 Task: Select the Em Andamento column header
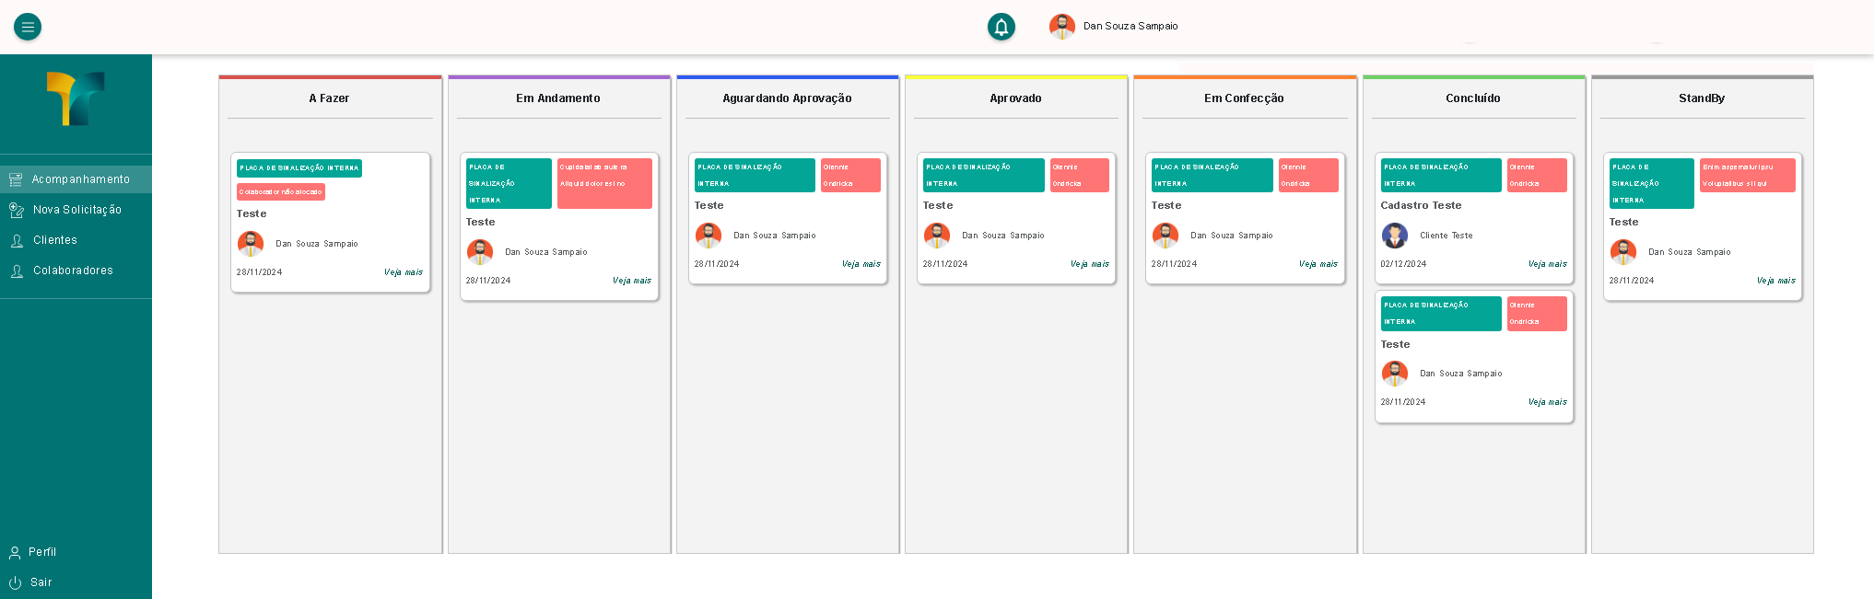pos(557,98)
